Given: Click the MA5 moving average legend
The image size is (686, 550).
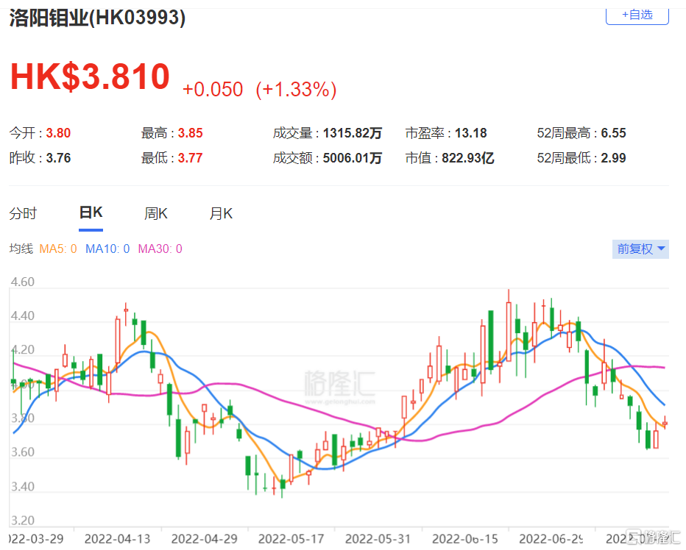Looking at the screenshot, I should click(x=58, y=249).
